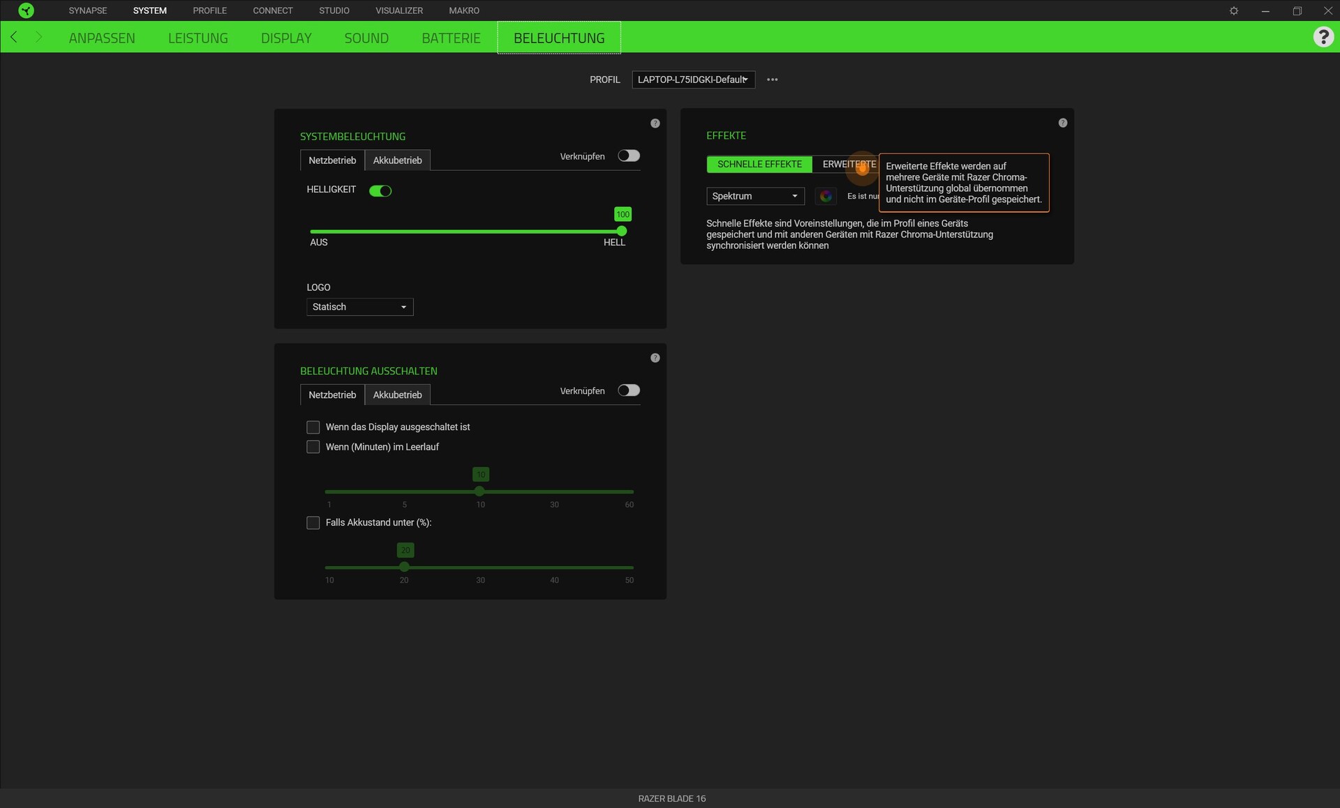Click help icon in Beleuchtung Ausschalten panel
1340x808 pixels.
click(x=655, y=358)
